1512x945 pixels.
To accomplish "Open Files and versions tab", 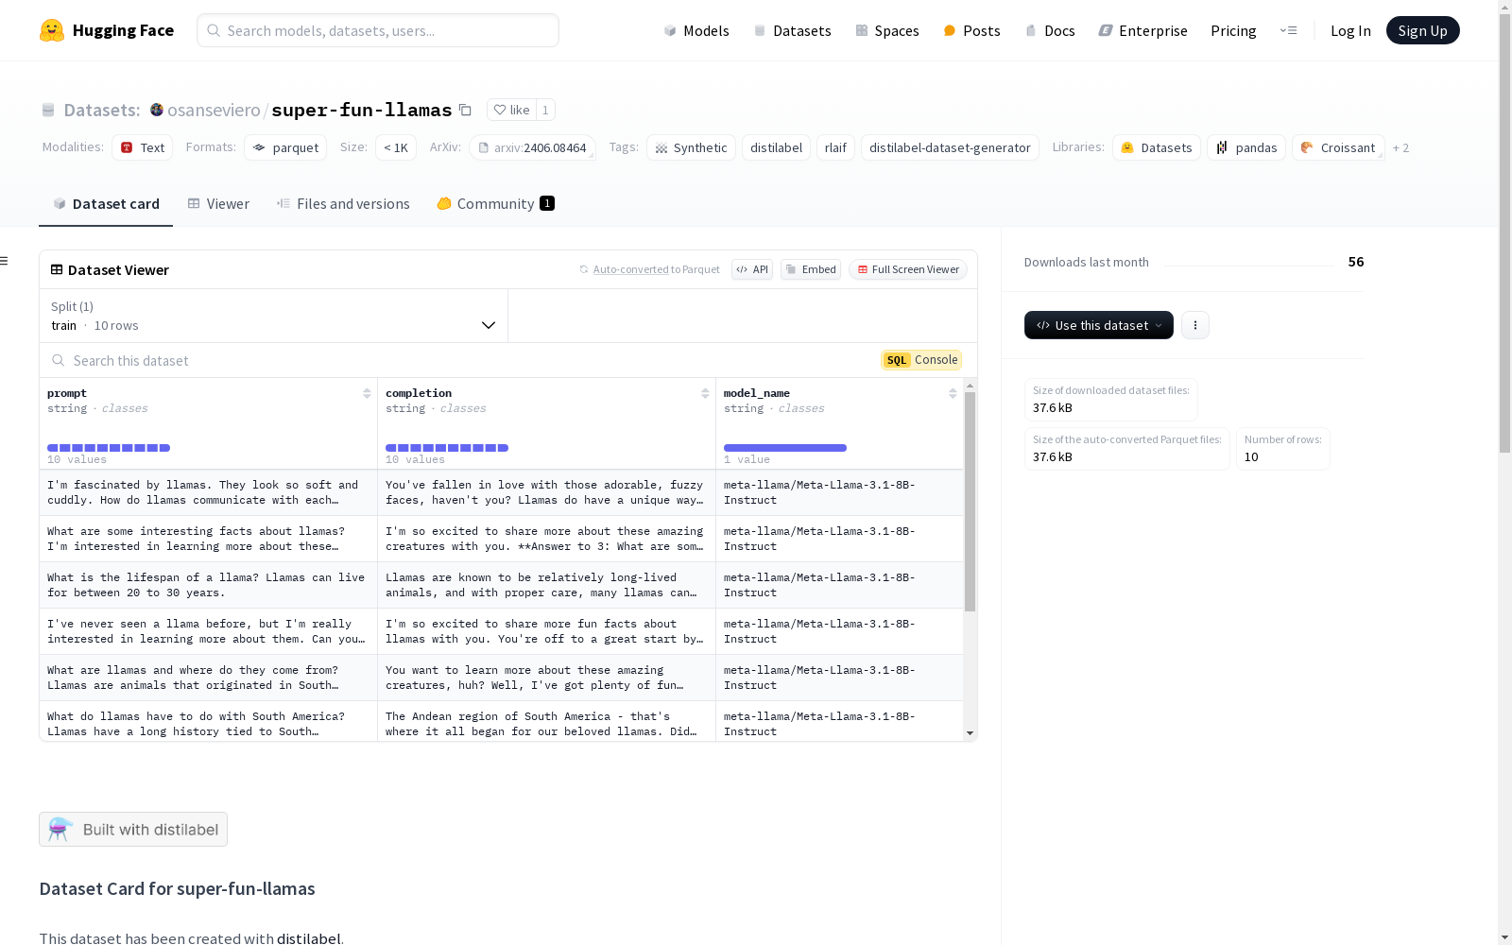I will pos(343,203).
